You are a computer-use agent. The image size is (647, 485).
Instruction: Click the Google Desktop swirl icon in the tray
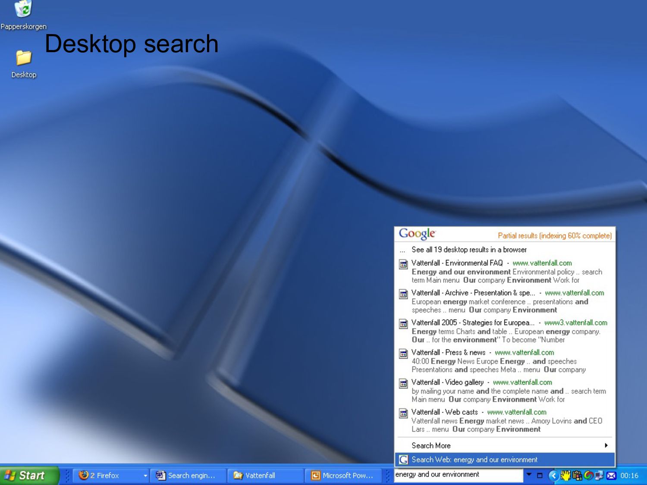tap(588, 476)
